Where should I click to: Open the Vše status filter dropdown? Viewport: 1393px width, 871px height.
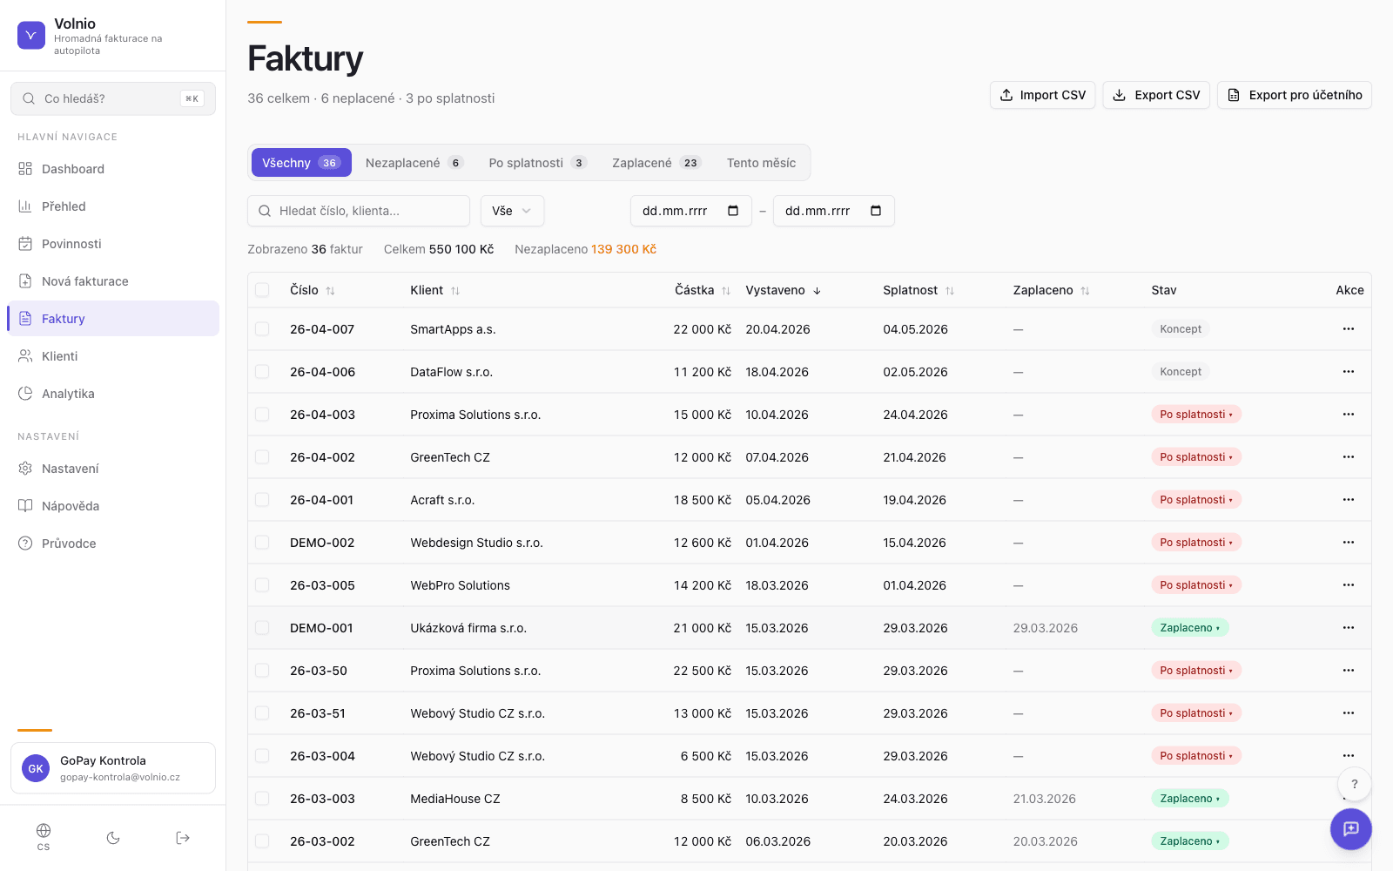pyautogui.click(x=512, y=211)
